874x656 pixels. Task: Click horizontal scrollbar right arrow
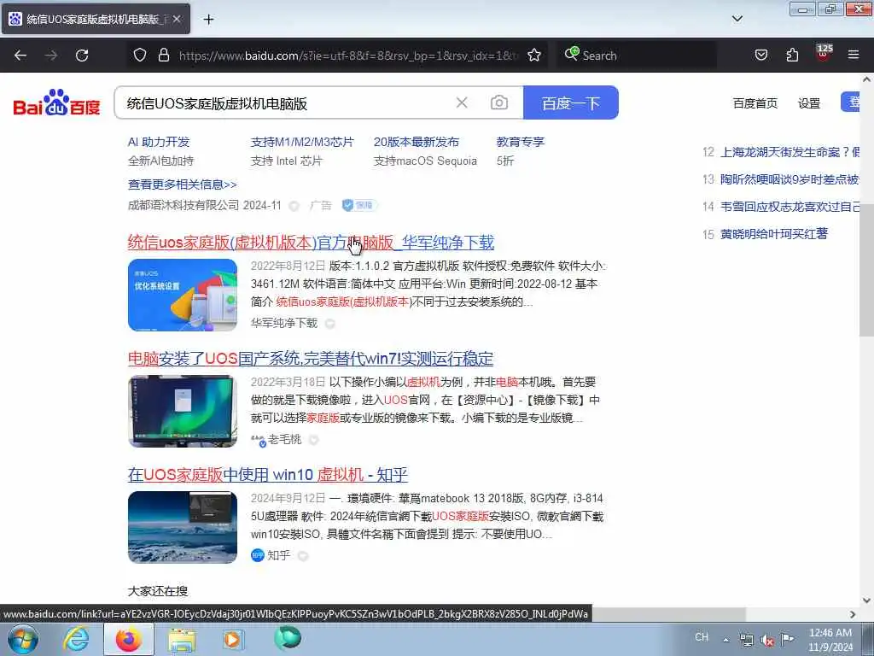point(853,614)
